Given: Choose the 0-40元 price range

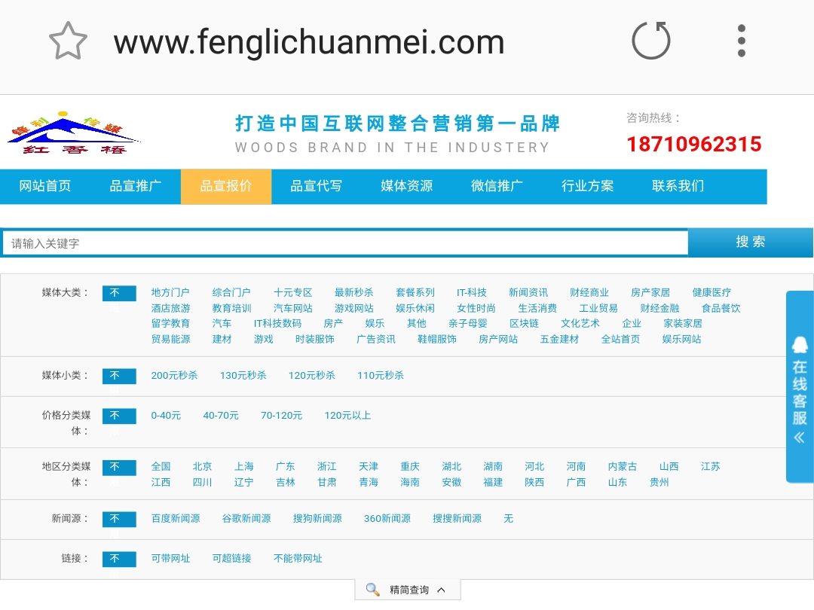Looking at the screenshot, I should coord(166,415).
